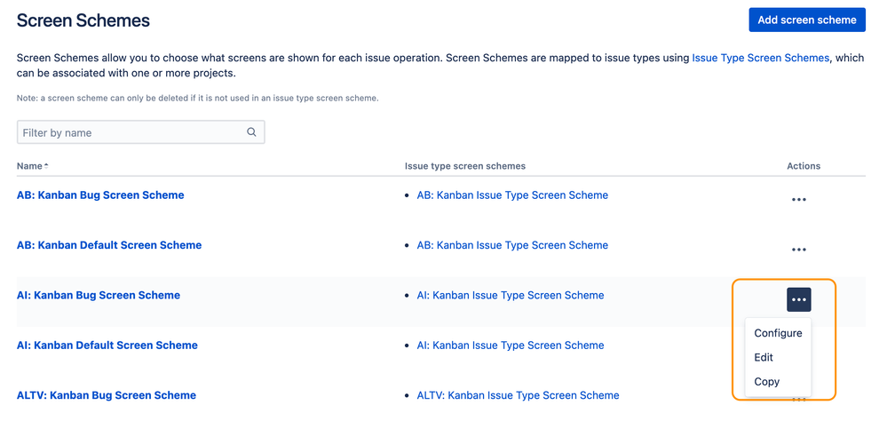The image size is (887, 421).
Task: Open actions menu for AB: Kanban Default Screen Scheme
Action: click(x=798, y=250)
